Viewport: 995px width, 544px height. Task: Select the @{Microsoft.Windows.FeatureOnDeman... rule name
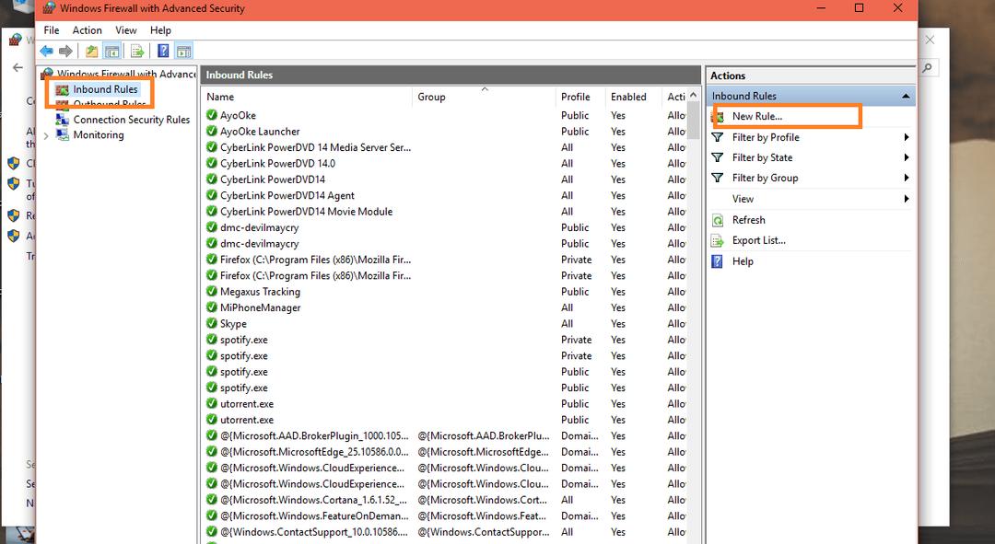[x=315, y=515]
